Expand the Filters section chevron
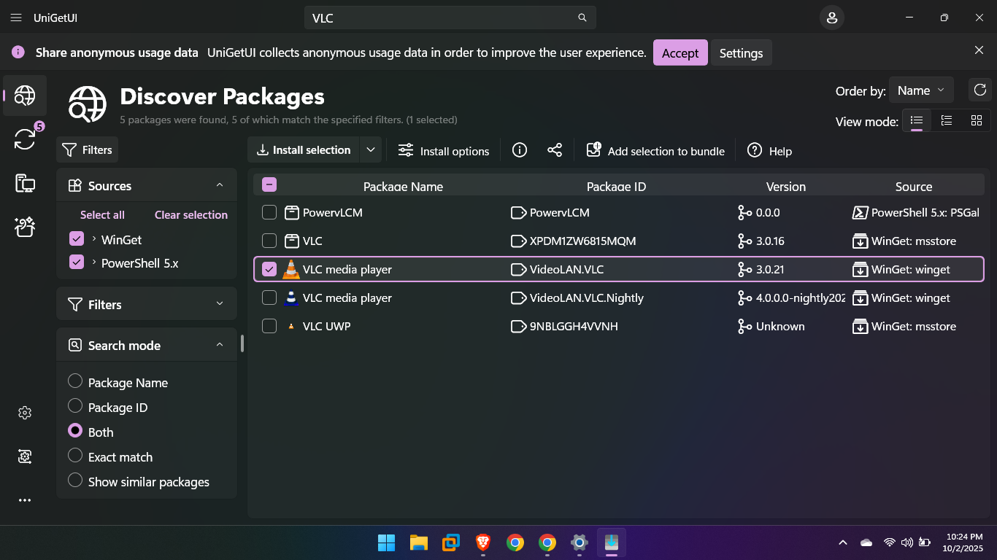997x560 pixels. [x=220, y=304]
